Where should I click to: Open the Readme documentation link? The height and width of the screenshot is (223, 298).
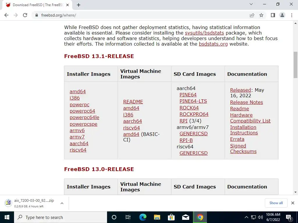[240, 109]
